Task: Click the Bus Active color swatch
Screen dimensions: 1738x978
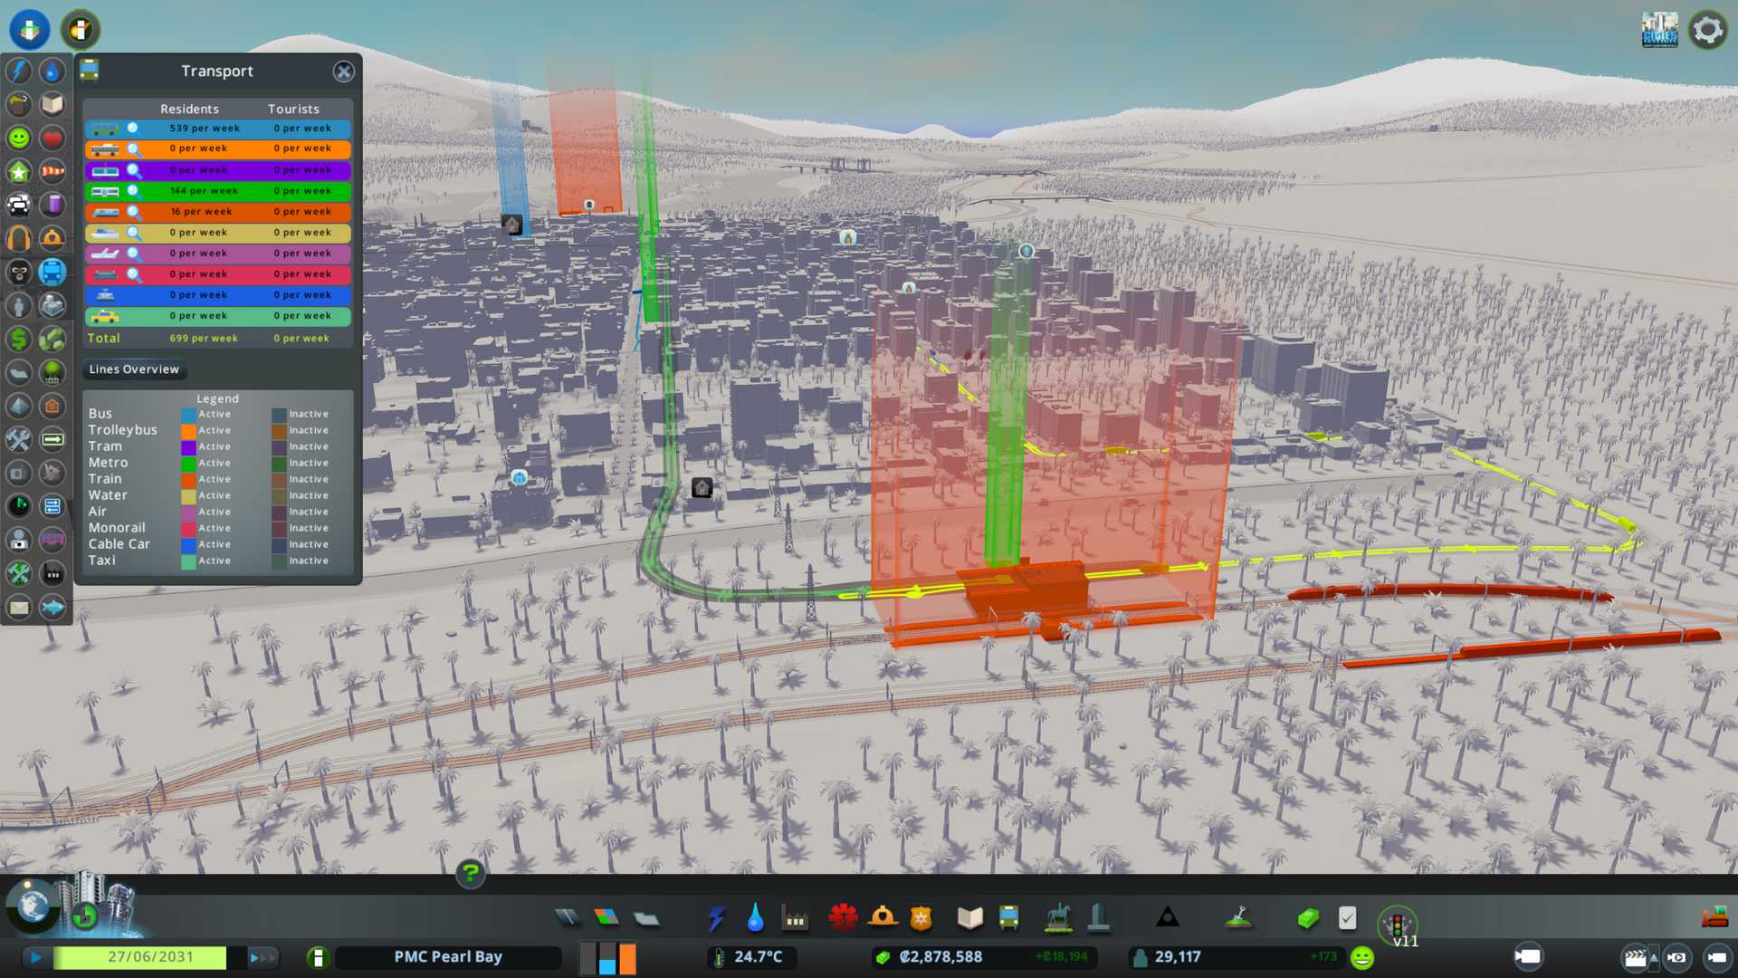Action: (x=188, y=415)
